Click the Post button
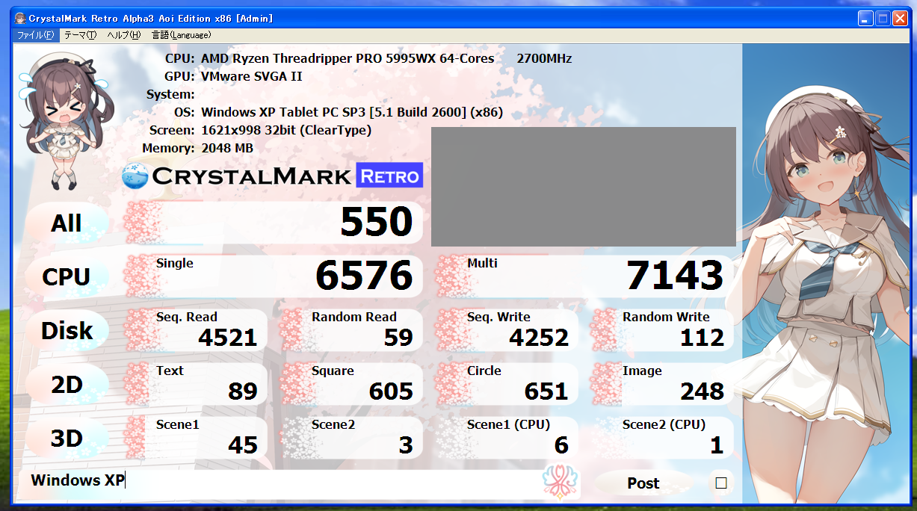This screenshot has width=917, height=511. [x=643, y=483]
